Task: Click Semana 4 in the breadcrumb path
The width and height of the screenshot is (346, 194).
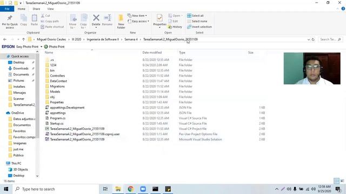Action: coord(131,39)
